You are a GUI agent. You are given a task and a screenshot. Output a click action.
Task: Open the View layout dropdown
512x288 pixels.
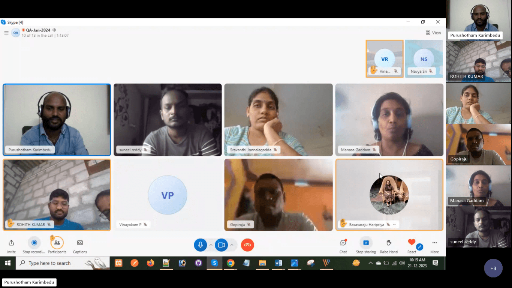(x=433, y=33)
